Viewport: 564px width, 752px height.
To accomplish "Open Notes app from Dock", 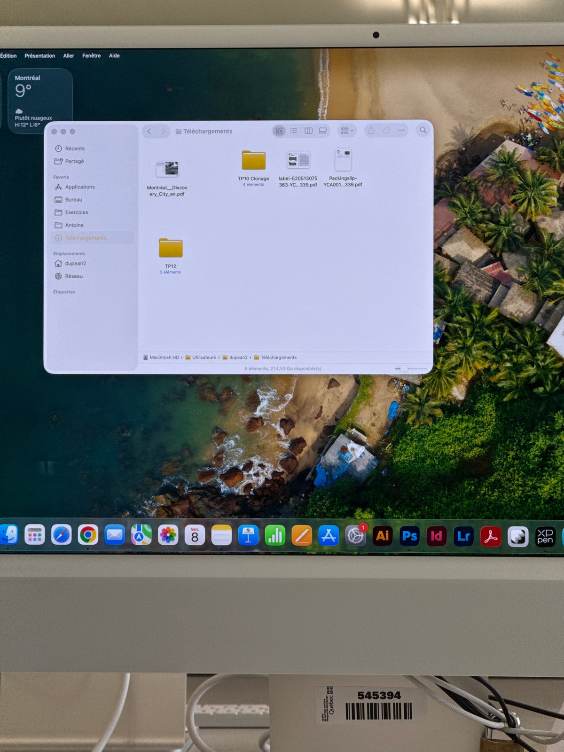I will point(221,535).
